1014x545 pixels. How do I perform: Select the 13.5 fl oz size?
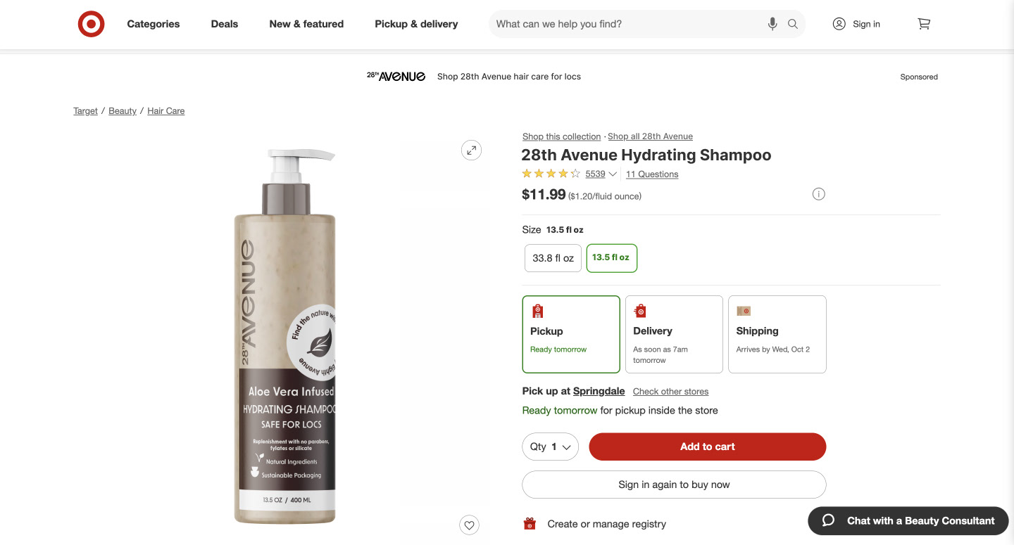coord(611,258)
